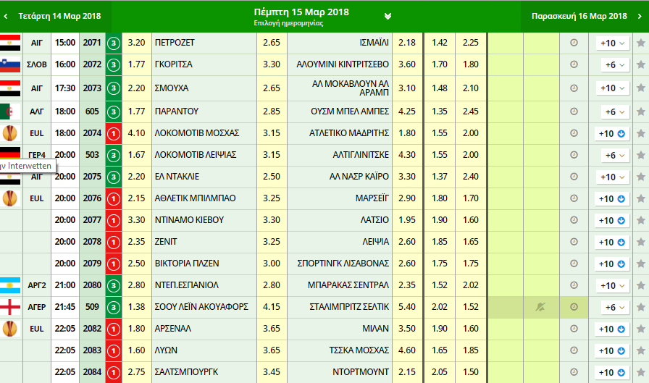Toggle favorite star for ΛΥΩΝ match
This screenshot has width=649, height=383.
[x=640, y=350]
